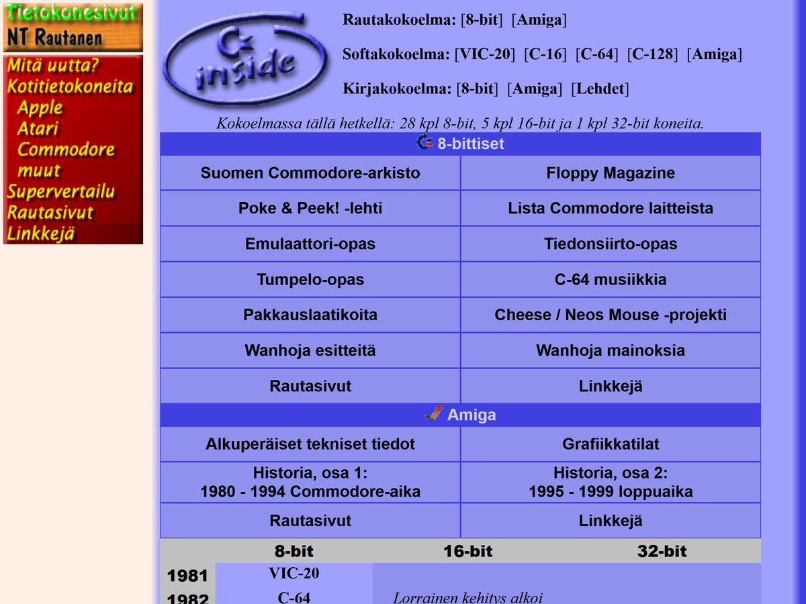Image resolution: width=806 pixels, height=604 pixels.
Task: Open Kotitietokoneita in sidebar menu
Action: (70, 87)
